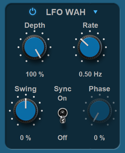125x153 pixels.
Task: Click the Phase 0 % value field
Action: 99,138
